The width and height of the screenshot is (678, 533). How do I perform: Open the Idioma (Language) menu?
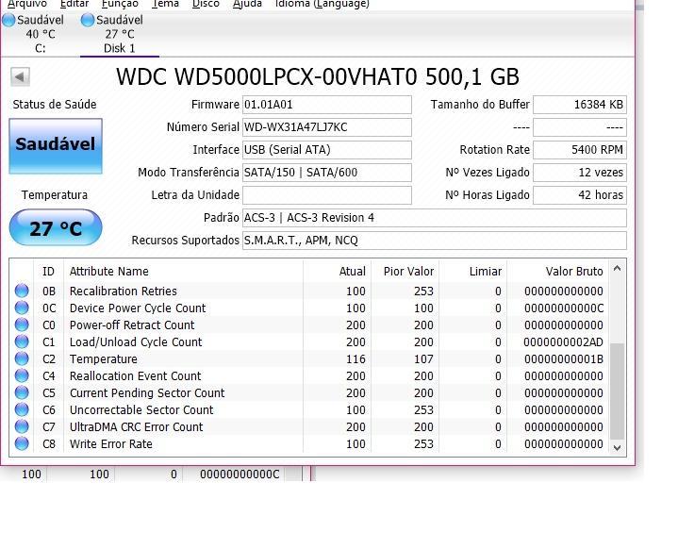pyautogui.click(x=322, y=4)
